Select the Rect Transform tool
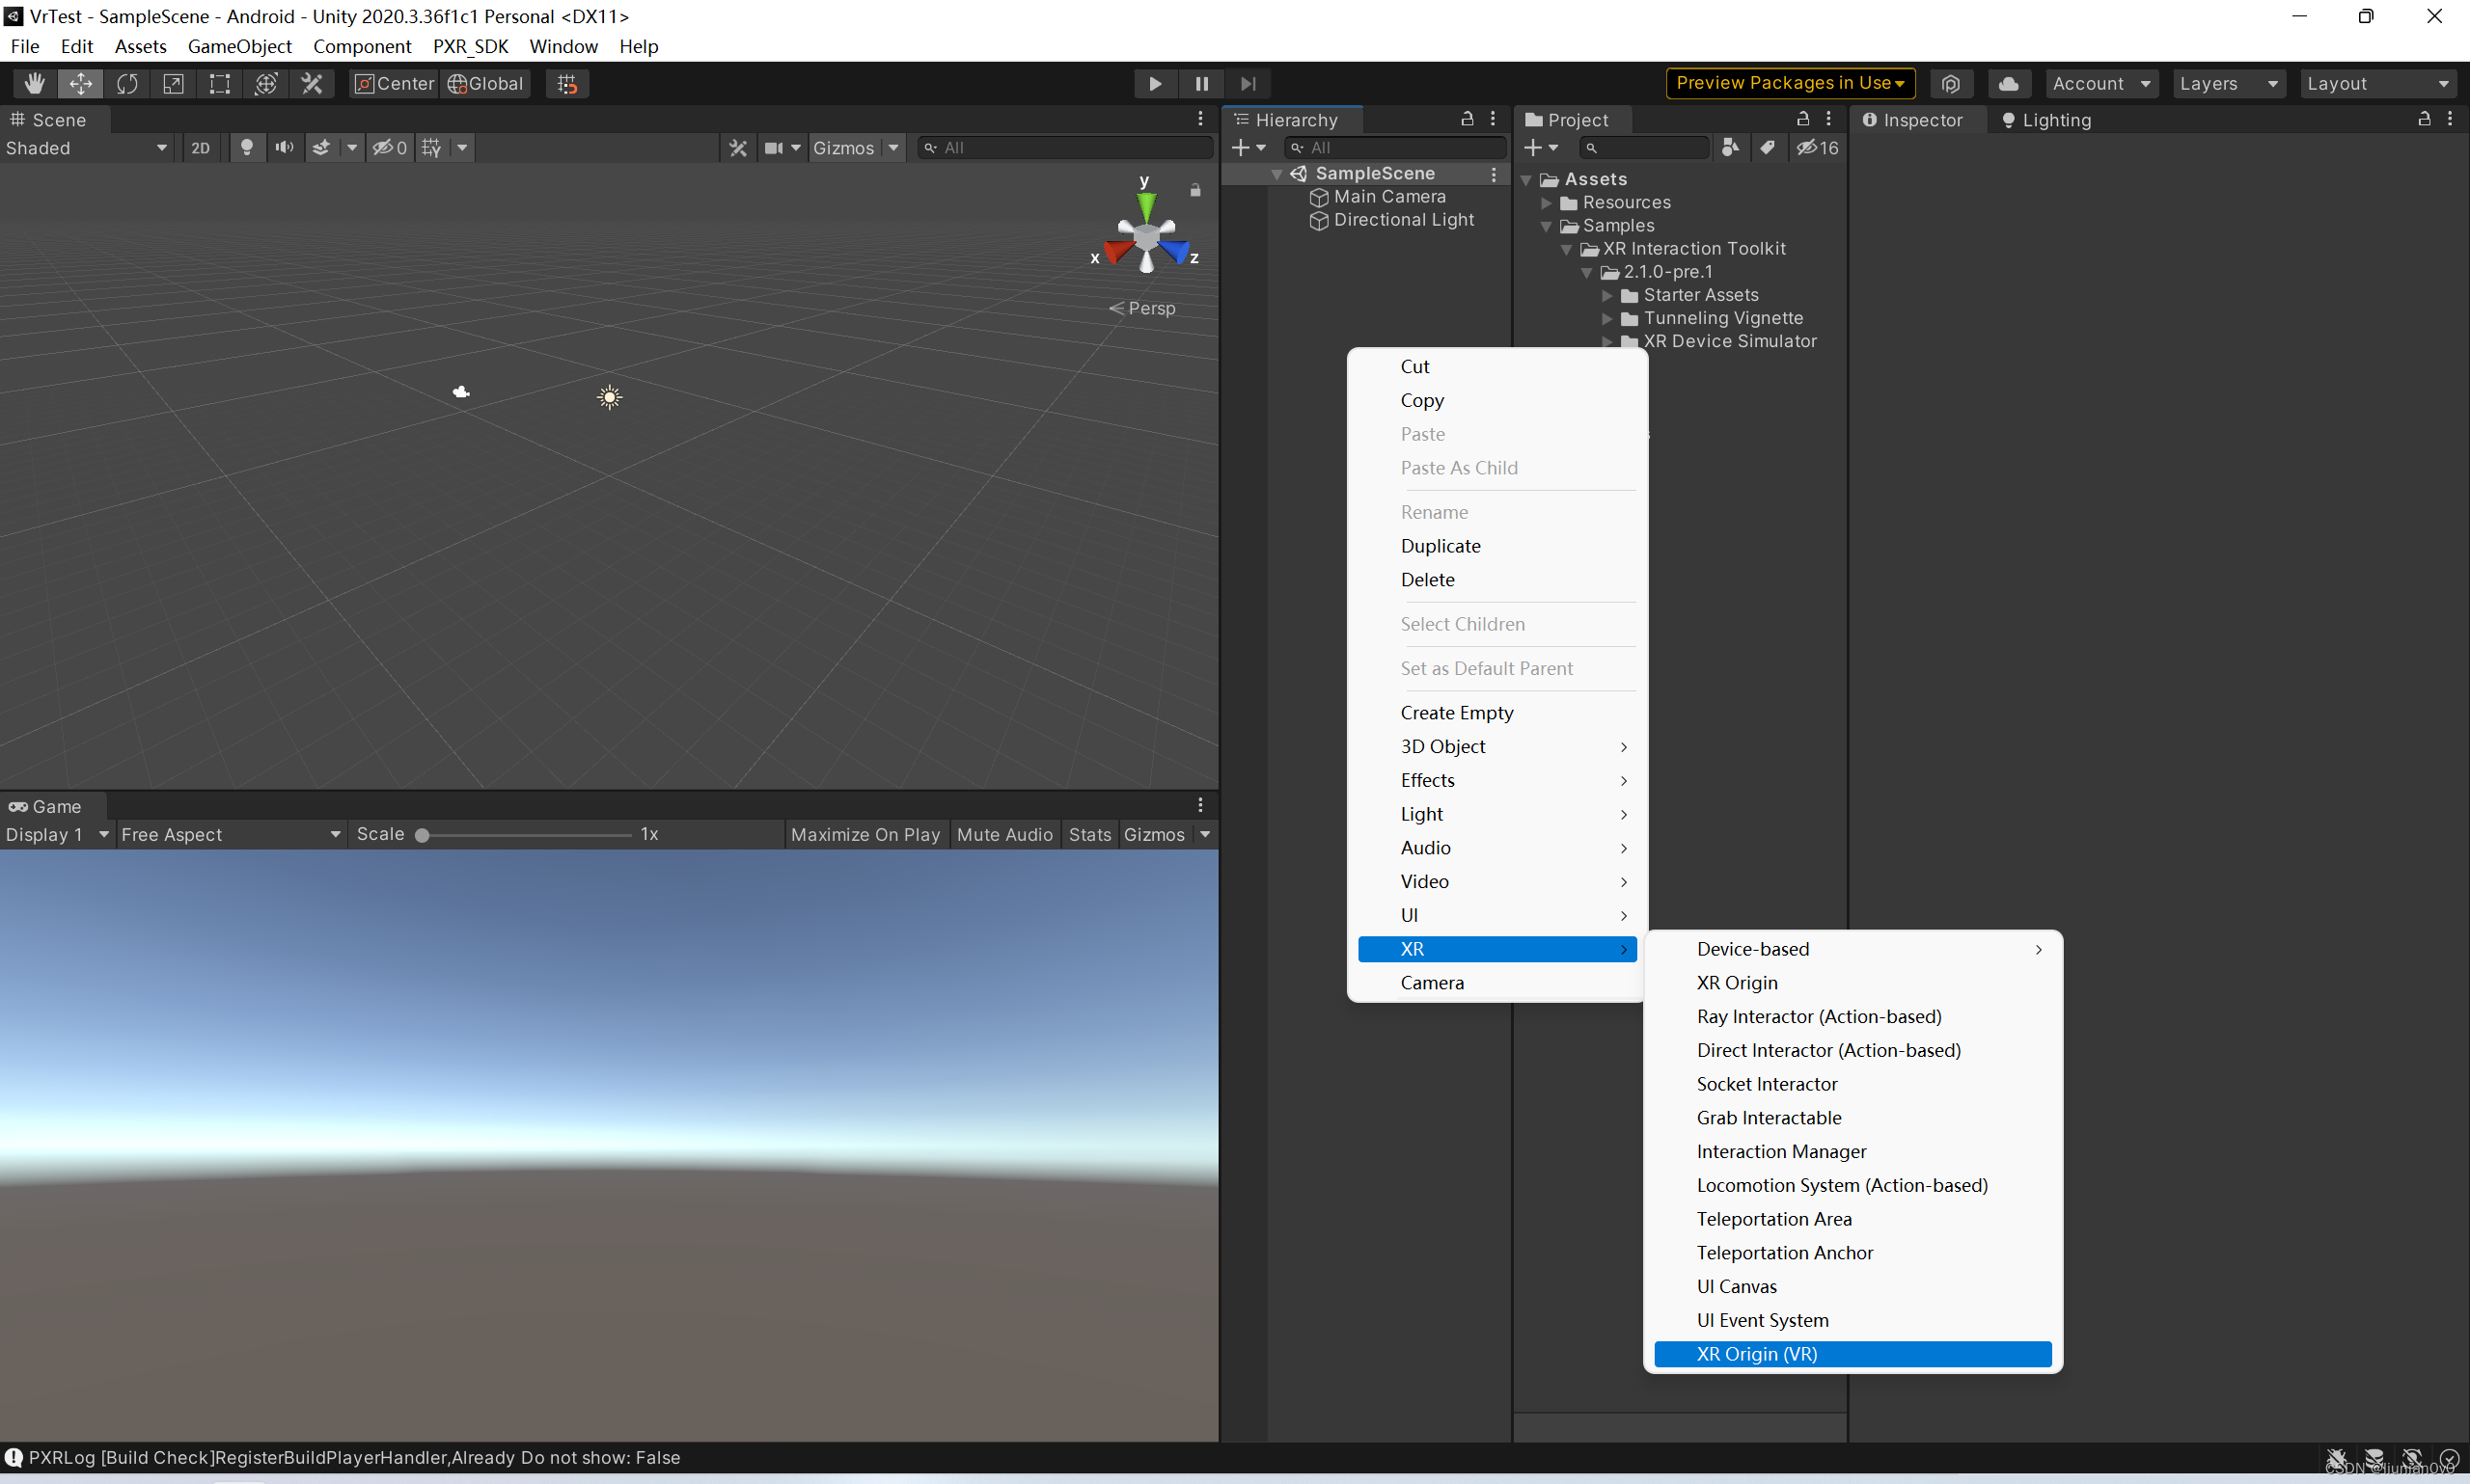Screen dimensions: 2470x1484 point(219,83)
